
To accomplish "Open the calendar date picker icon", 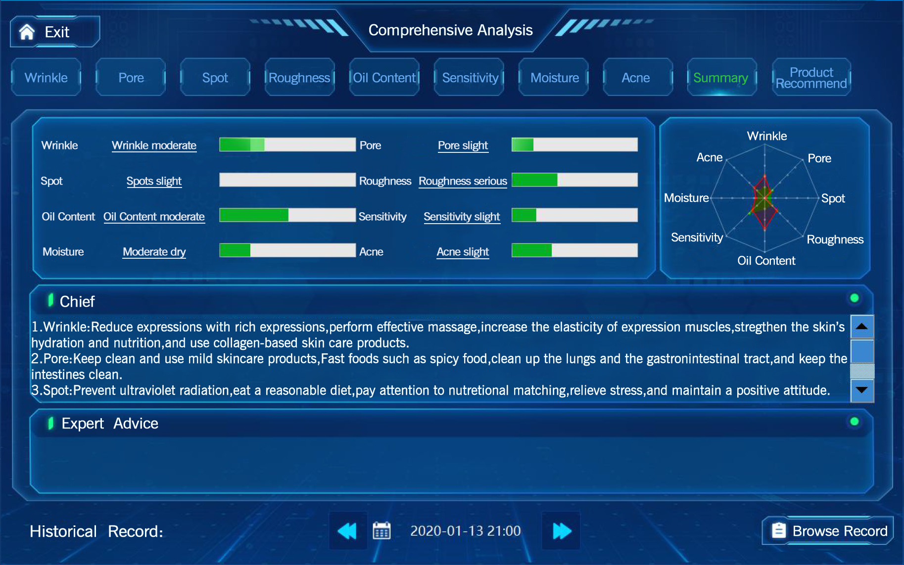I will point(381,531).
